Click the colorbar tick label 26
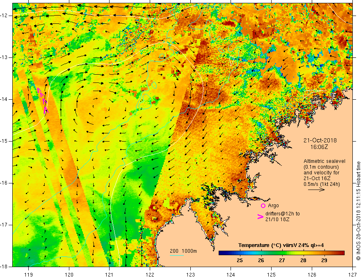Image resolution: width=361 pixels, height=279 pixels. tap(261, 261)
